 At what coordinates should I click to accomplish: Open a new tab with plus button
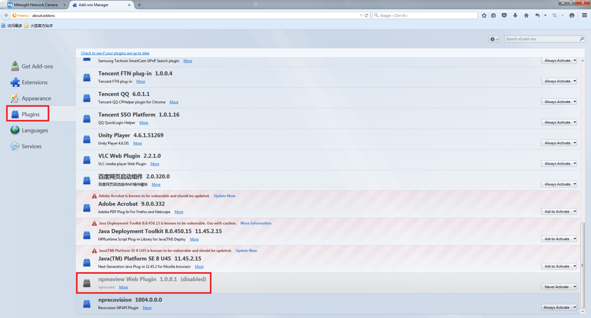pyautogui.click(x=139, y=5)
